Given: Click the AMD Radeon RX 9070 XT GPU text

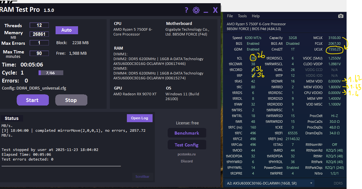Looking at the screenshot, I should pos(135,94).
